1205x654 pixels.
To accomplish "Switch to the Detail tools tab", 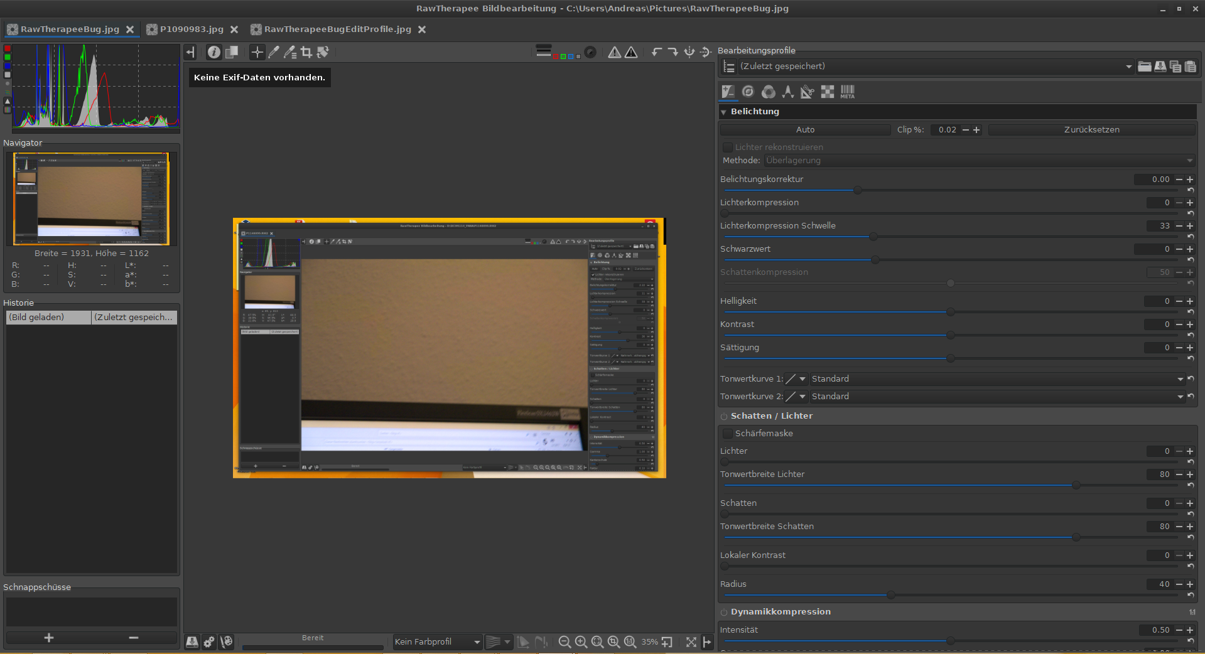I will 748,92.
